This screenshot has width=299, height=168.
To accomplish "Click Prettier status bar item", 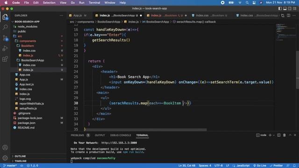I will coord(276,166).
